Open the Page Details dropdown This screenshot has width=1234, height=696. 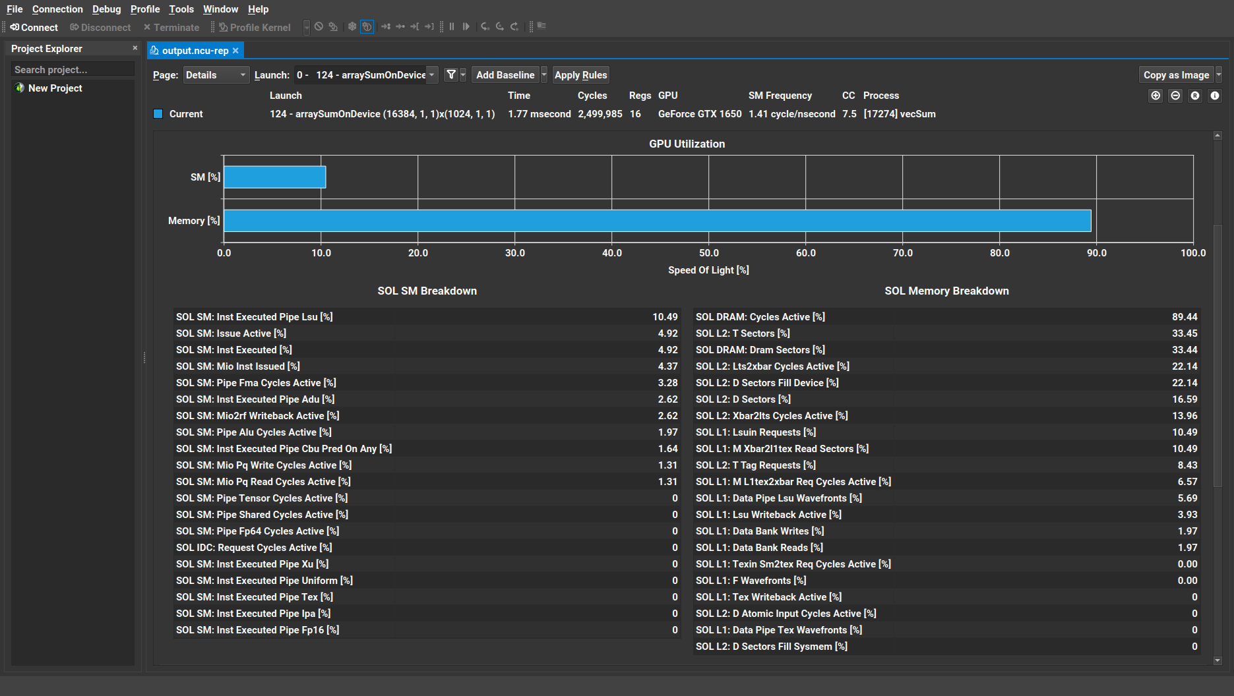click(x=216, y=75)
